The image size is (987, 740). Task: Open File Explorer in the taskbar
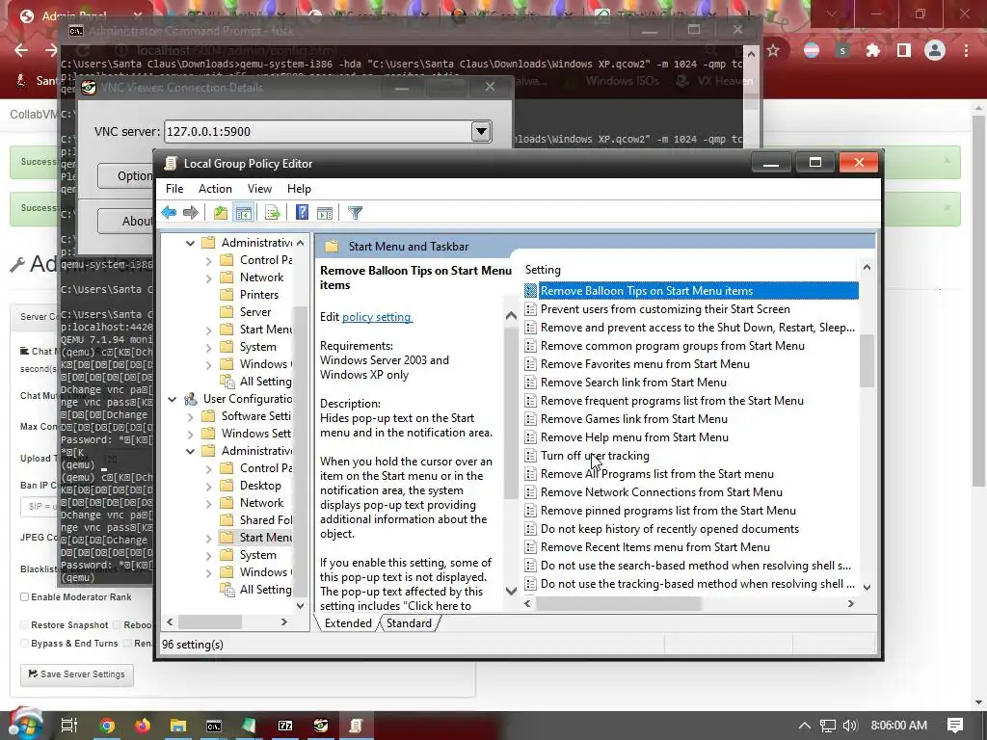point(178,726)
